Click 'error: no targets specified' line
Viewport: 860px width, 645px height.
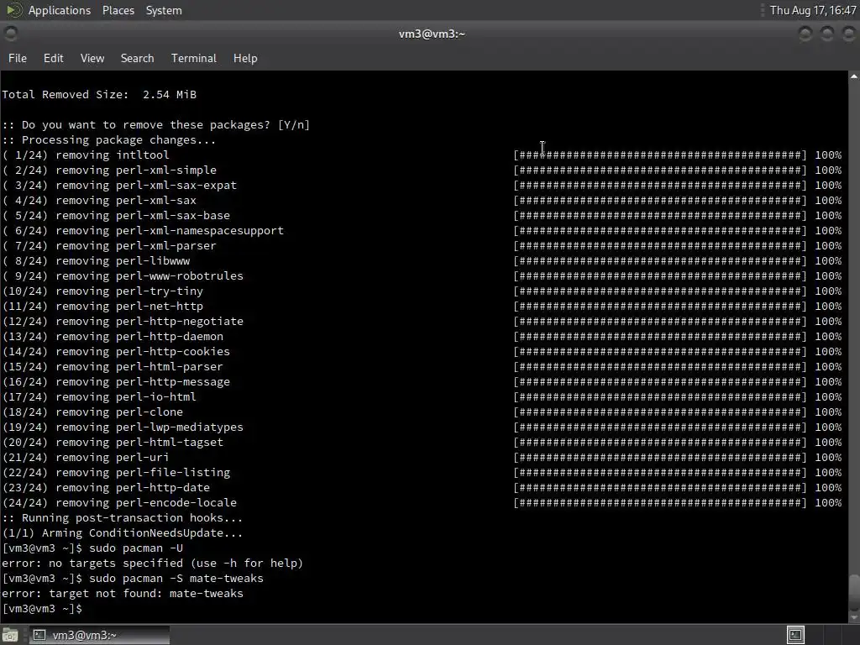click(x=153, y=564)
